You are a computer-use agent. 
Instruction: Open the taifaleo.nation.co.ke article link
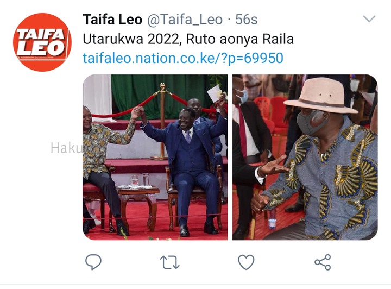tap(183, 58)
